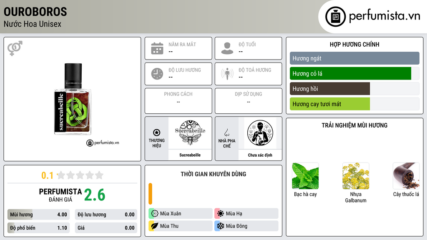
Task: Click the Hương ngát accord bar
Action: click(354, 58)
